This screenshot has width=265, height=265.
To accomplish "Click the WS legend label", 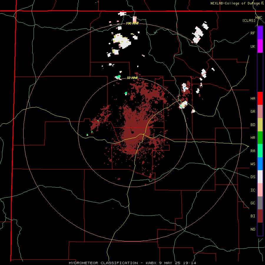I will point(253,164).
